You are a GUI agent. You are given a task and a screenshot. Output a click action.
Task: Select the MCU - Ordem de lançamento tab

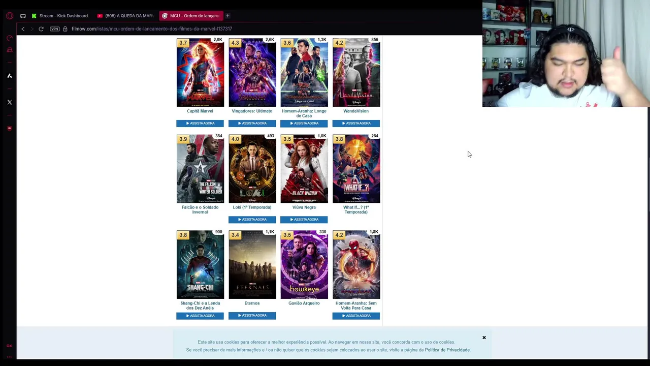[190, 16]
